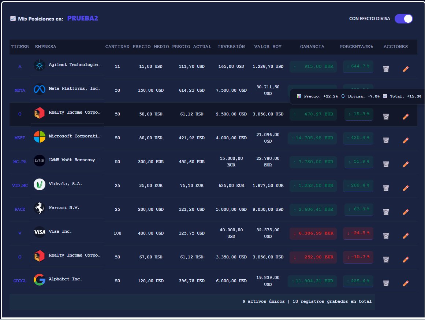Click the 455,60 EUR current price
The height and width of the screenshot is (320, 425).
coord(191,162)
